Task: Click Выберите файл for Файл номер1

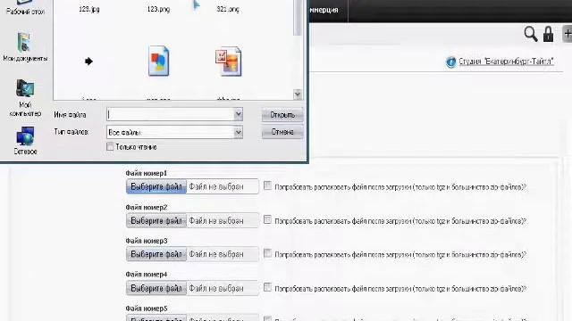Action: tap(156, 186)
